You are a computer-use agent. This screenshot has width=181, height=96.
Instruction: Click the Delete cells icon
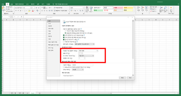click(x=142, y=8)
